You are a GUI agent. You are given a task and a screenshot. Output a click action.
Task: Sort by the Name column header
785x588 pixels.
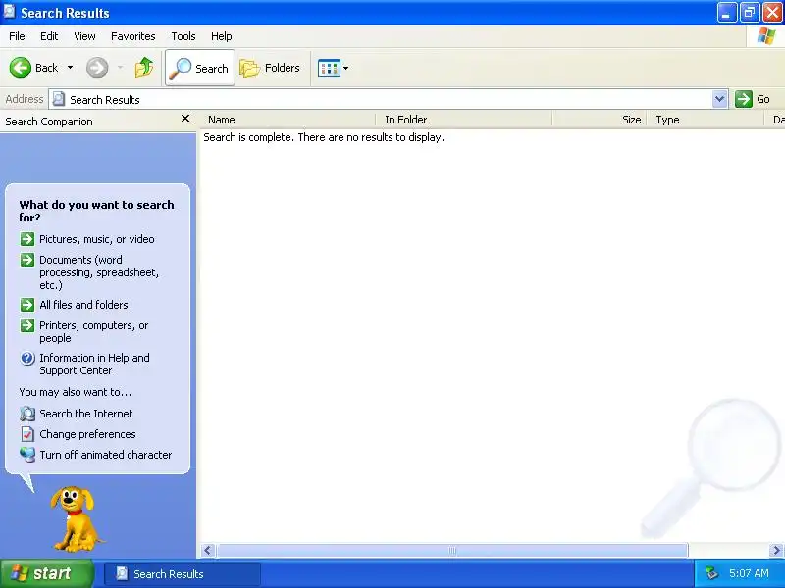pyautogui.click(x=288, y=120)
